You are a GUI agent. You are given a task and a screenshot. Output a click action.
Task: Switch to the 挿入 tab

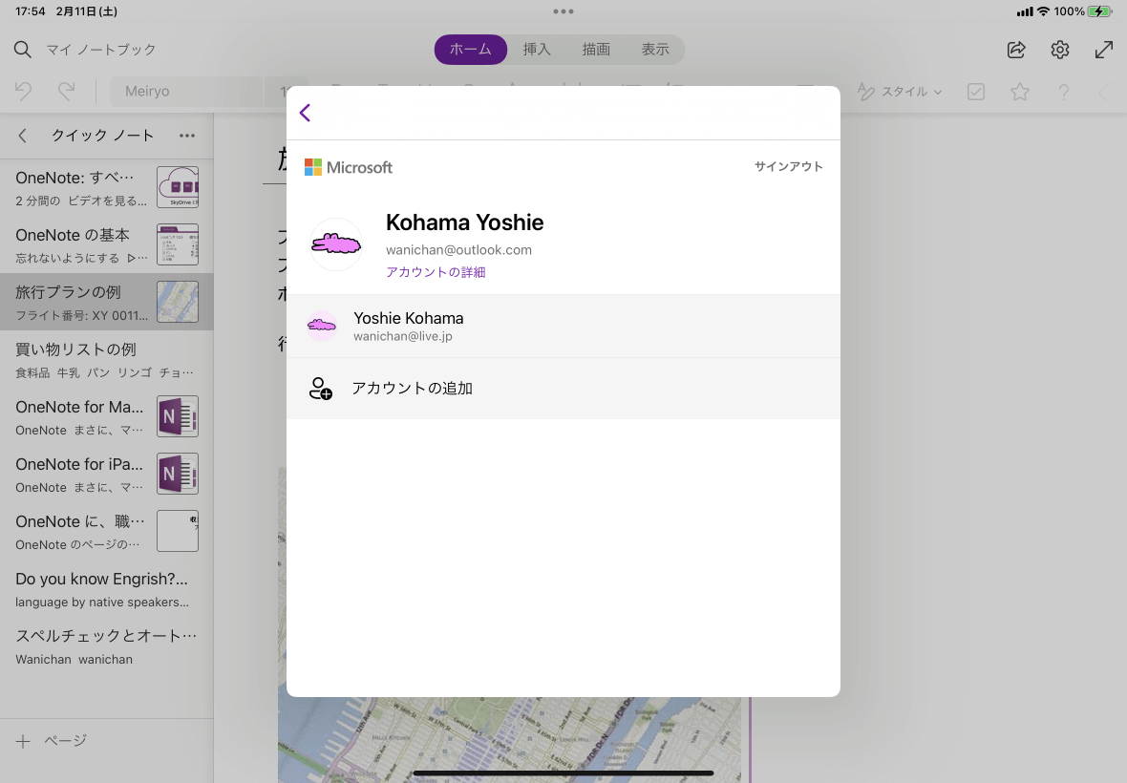click(x=537, y=50)
